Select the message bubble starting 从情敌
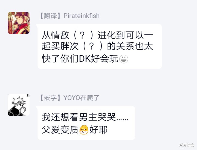 pos(100,46)
